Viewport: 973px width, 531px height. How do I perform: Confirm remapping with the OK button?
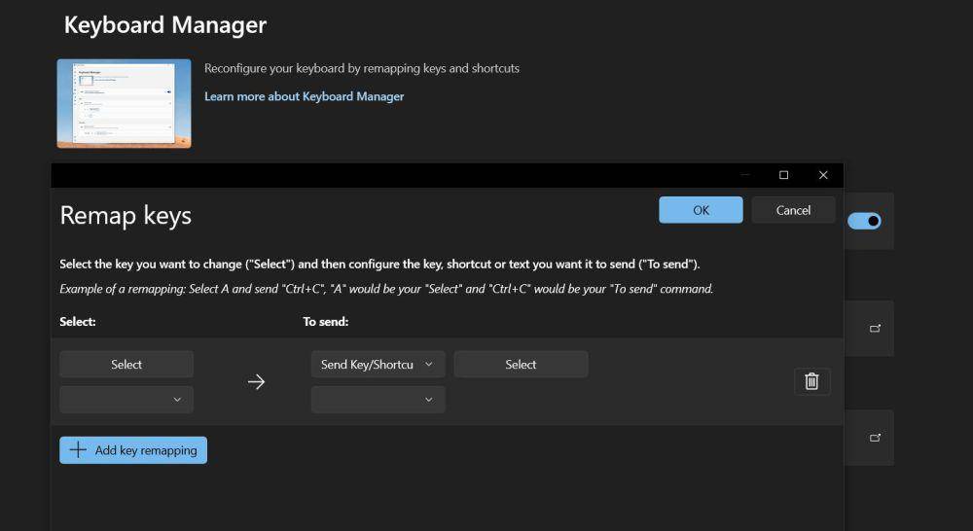(701, 210)
